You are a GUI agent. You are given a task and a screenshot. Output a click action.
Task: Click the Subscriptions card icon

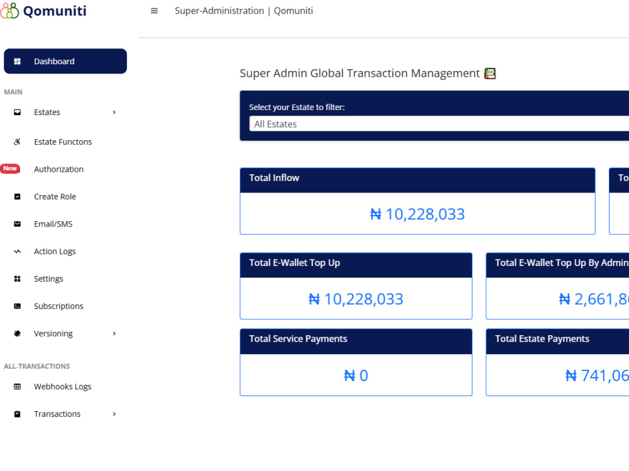pos(17,306)
